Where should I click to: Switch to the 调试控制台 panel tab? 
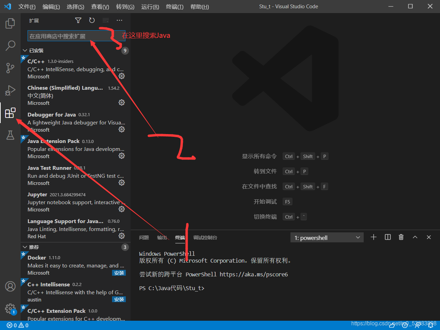click(x=205, y=238)
